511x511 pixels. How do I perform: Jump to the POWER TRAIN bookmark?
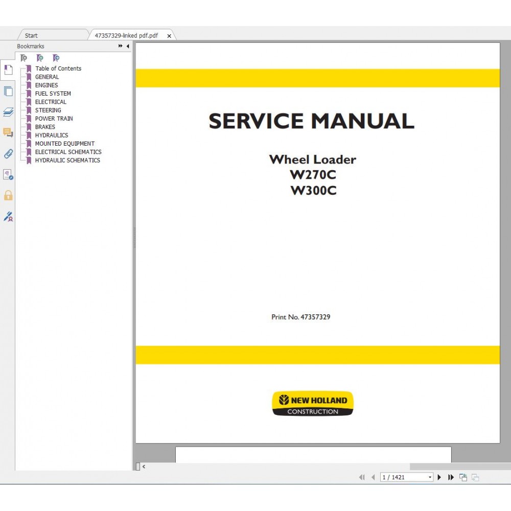point(54,119)
